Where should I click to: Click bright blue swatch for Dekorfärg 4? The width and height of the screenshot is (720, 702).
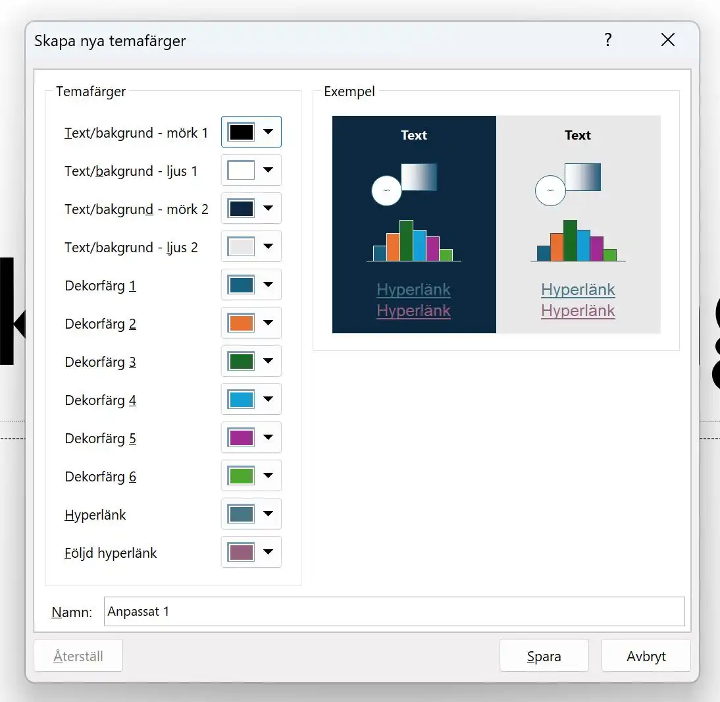pos(241,399)
